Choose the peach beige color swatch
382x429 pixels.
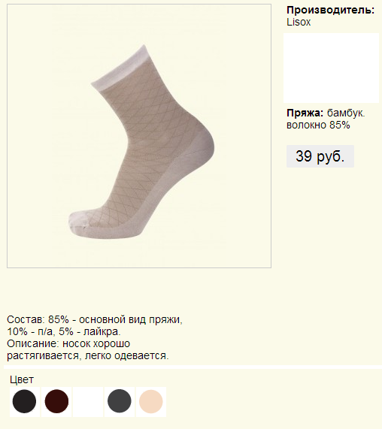tap(151, 401)
